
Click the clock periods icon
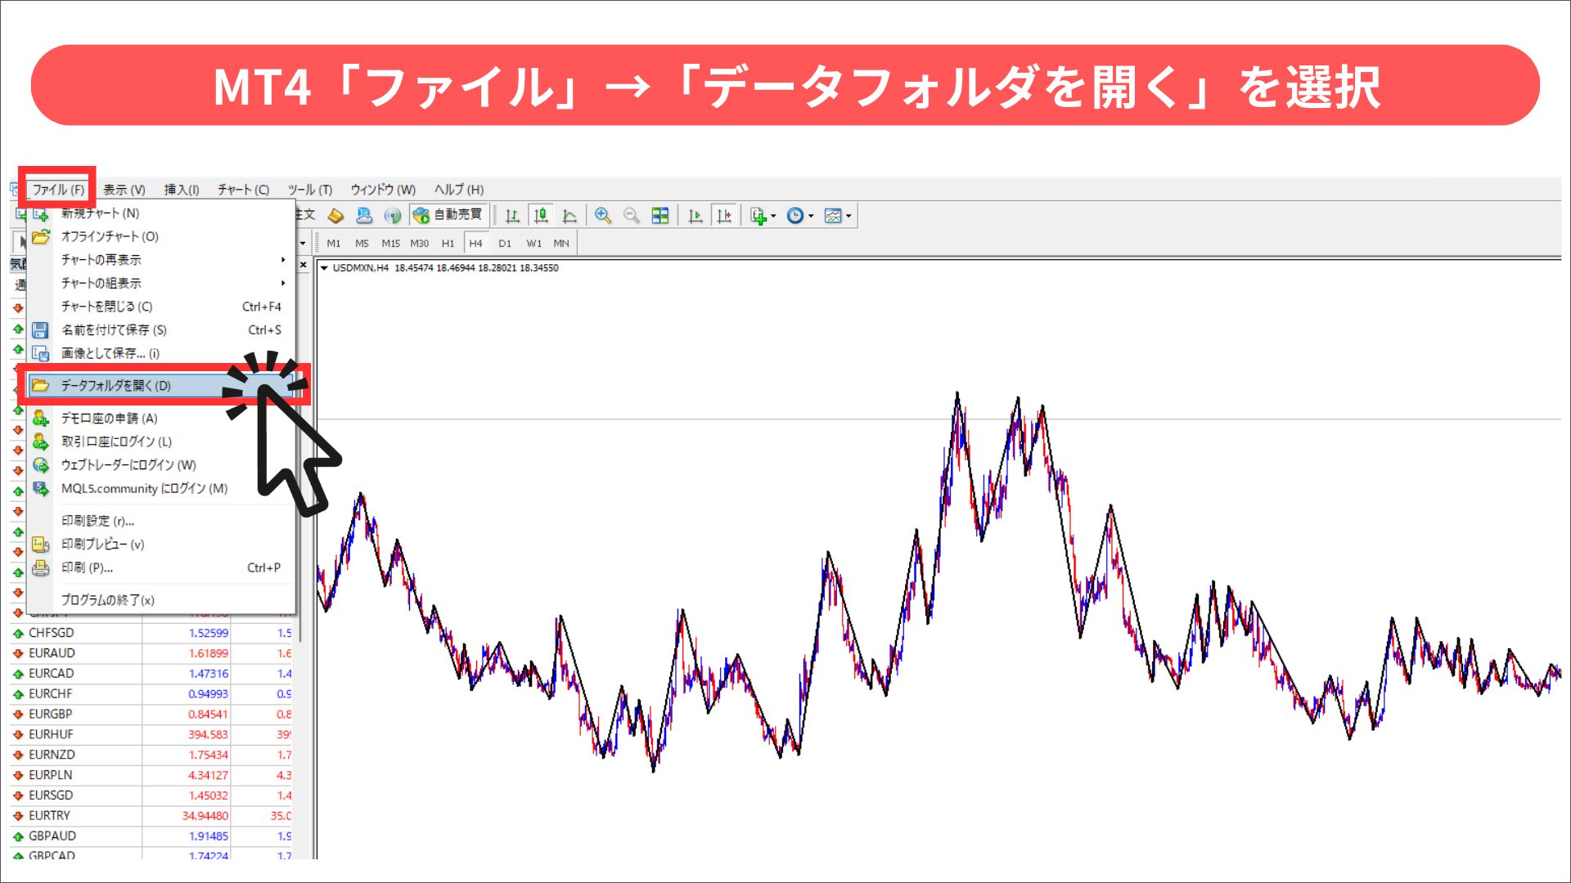tap(795, 216)
